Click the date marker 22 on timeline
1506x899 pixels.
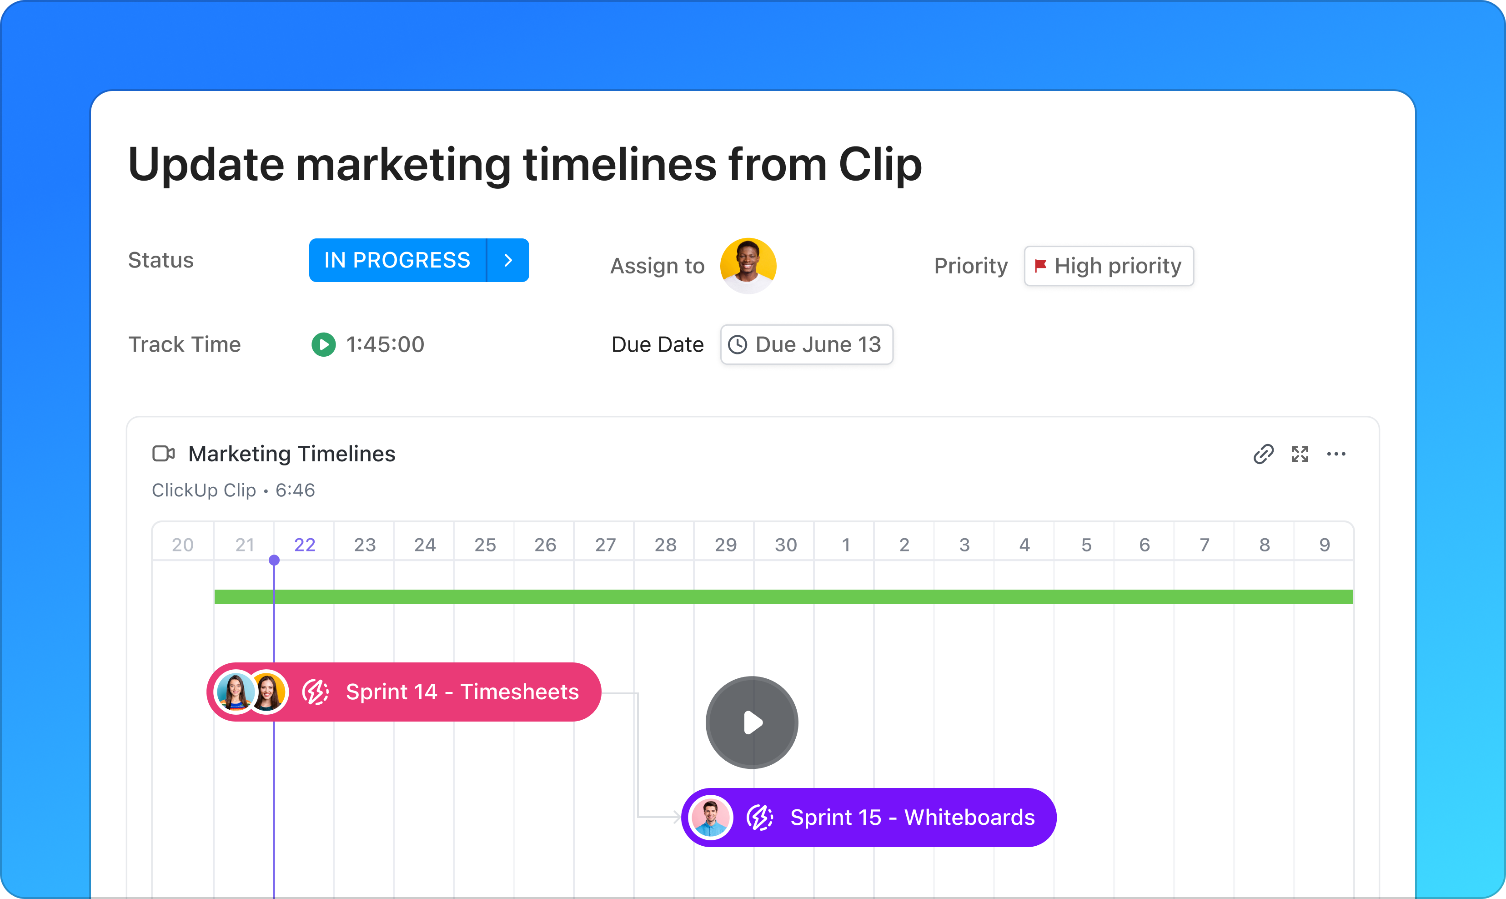(x=304, y=544)
